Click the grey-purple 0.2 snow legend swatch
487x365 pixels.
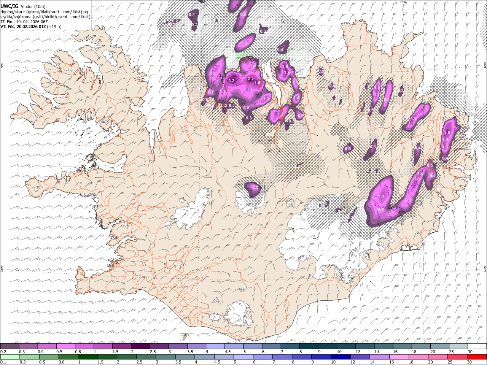click(10, 346)
